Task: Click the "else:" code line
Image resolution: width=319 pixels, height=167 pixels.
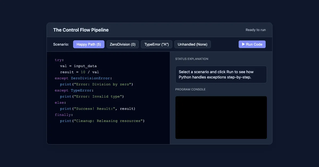Action: coord(60,103)
